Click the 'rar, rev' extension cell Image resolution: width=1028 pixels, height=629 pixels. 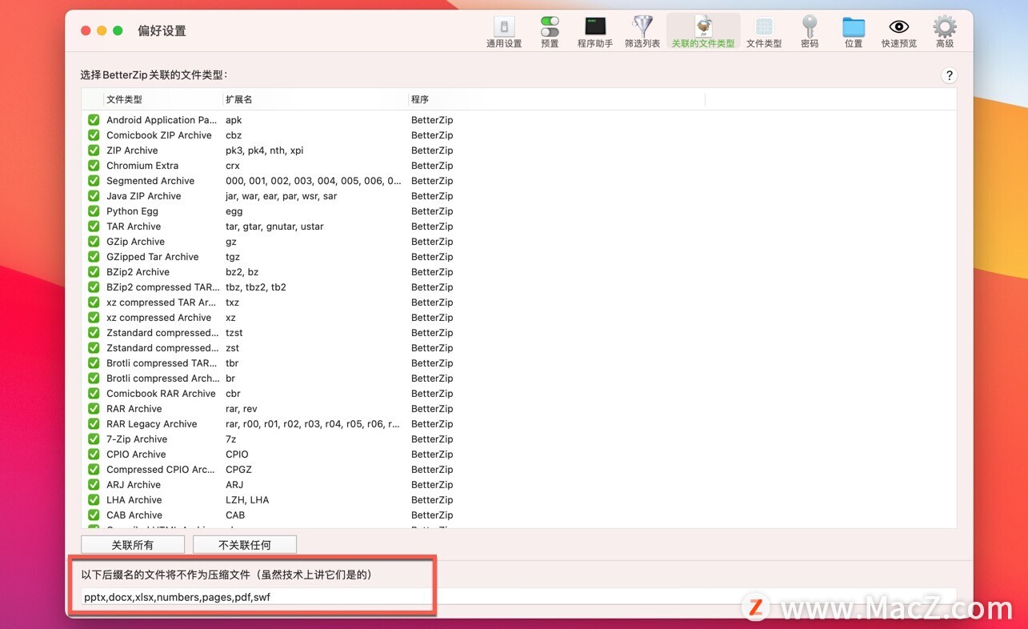click(x=242, y=409)
